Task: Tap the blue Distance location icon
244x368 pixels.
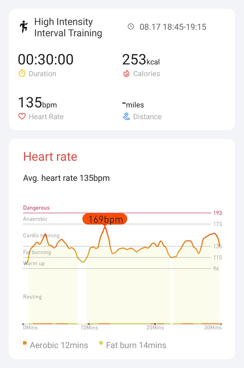Action: (x=126, y=117)
